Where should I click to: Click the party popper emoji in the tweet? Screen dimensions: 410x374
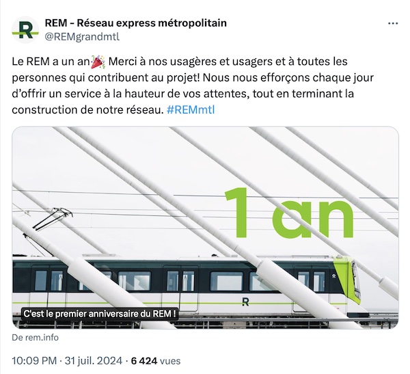[x=98, y=62]
